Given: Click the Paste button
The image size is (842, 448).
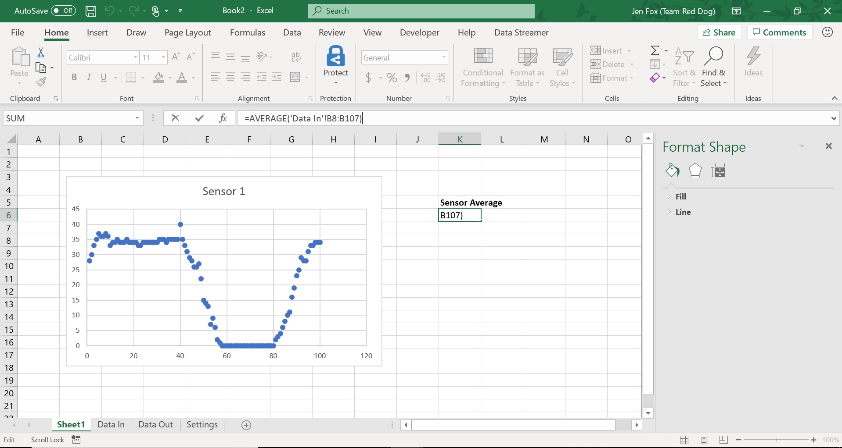Looking at the screenshot, I should pos(19,66).
